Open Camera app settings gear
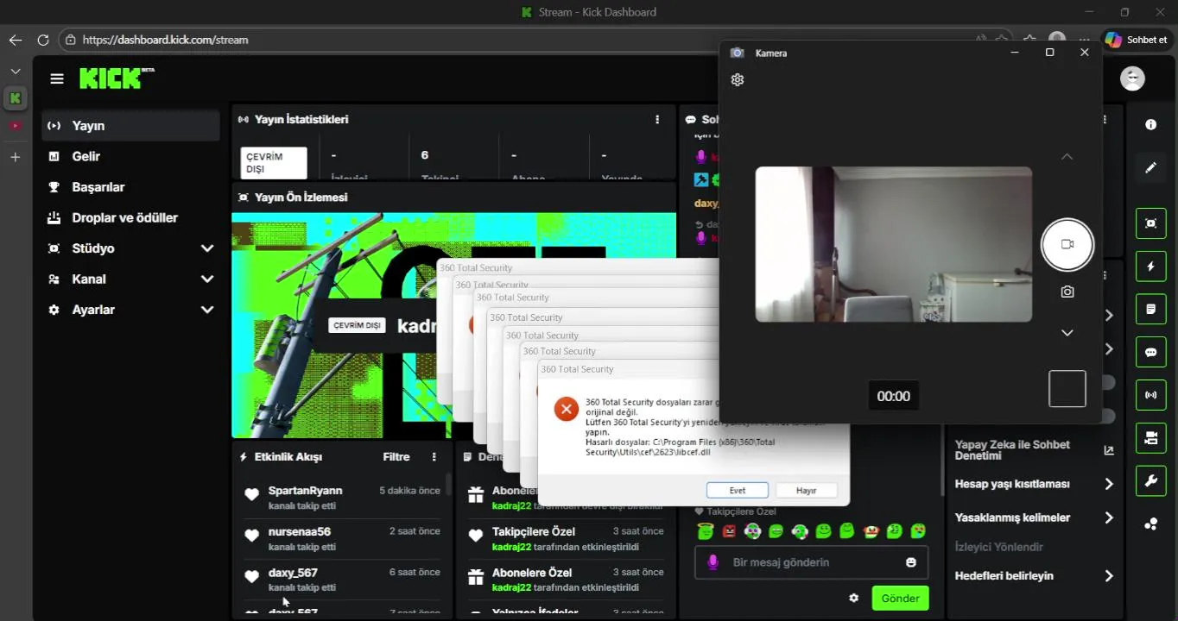1178x621 pixels. [x=737, y=79]
